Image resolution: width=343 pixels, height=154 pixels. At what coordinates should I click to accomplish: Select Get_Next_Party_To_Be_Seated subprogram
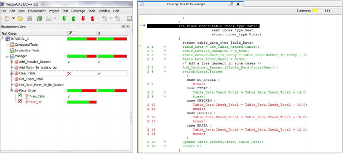(x=41, y=85)
